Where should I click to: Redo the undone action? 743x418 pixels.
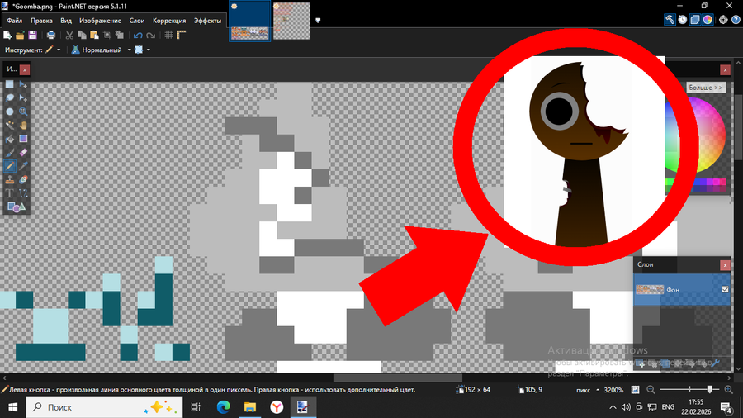click(x=151, y=35)
